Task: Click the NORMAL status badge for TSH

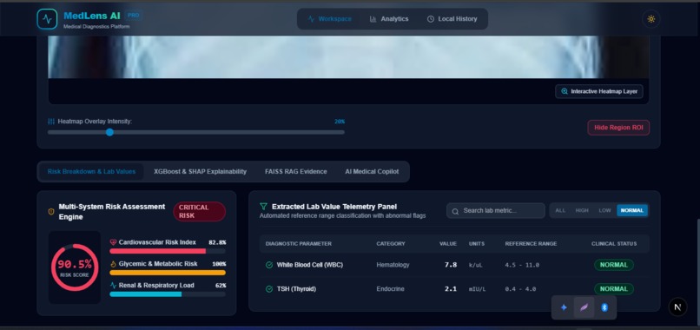Action: [x=613, y=289]
